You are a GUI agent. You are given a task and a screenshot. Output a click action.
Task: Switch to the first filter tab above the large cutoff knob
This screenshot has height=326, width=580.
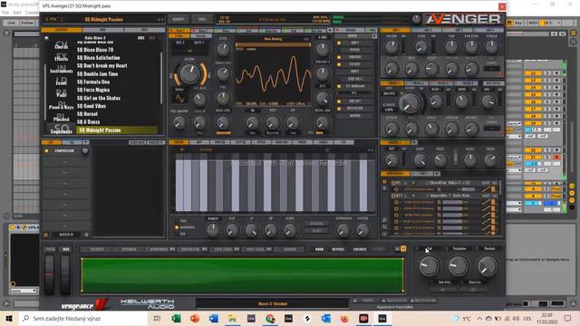pyautogui.click(x=392, y=83)
